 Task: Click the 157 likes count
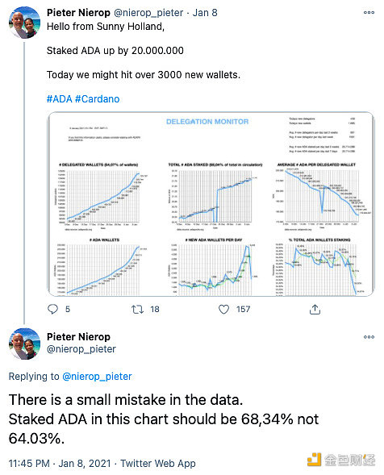click(244, 310)
